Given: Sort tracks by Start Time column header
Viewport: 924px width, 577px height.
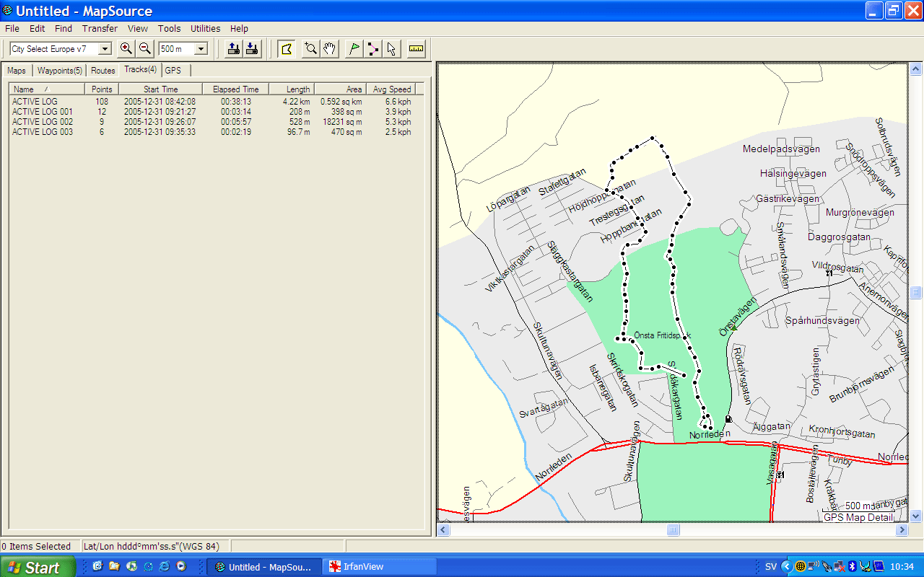Looking at the screenshot, I should pyautogui.click(x=160, y=89).
